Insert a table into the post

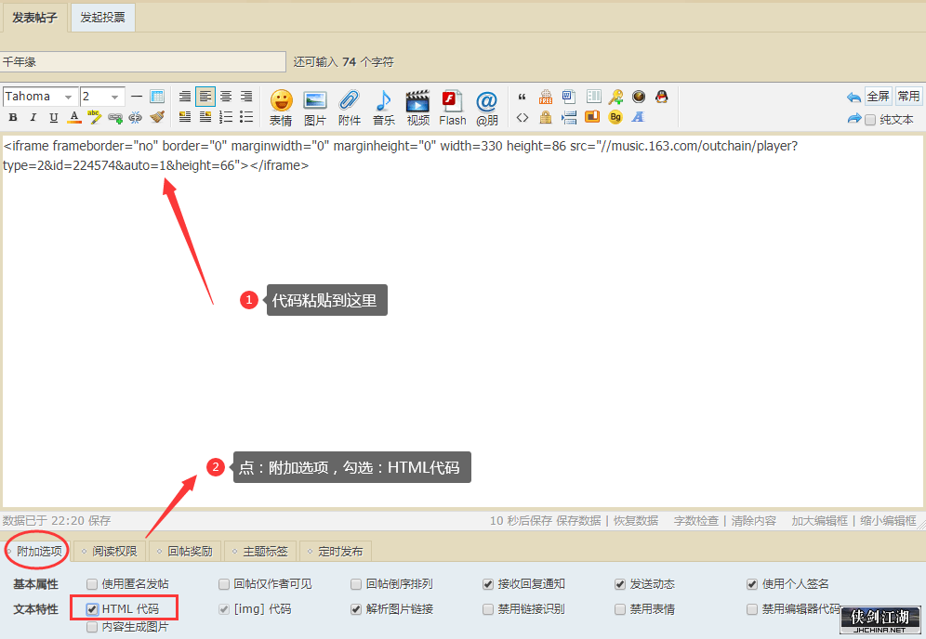coord(157,97)
